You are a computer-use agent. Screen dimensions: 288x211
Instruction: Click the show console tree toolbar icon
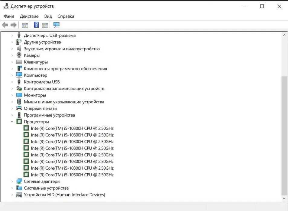click(25, 25)
